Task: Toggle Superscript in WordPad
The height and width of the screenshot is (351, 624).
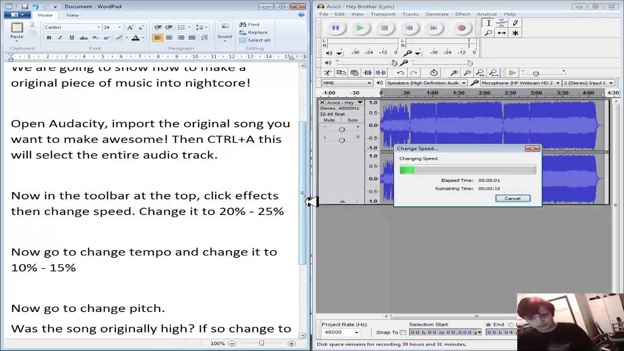Action: coord(107,38)
